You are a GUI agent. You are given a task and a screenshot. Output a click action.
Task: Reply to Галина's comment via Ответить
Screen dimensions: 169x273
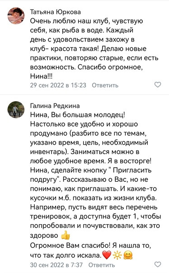pos(102,265)
